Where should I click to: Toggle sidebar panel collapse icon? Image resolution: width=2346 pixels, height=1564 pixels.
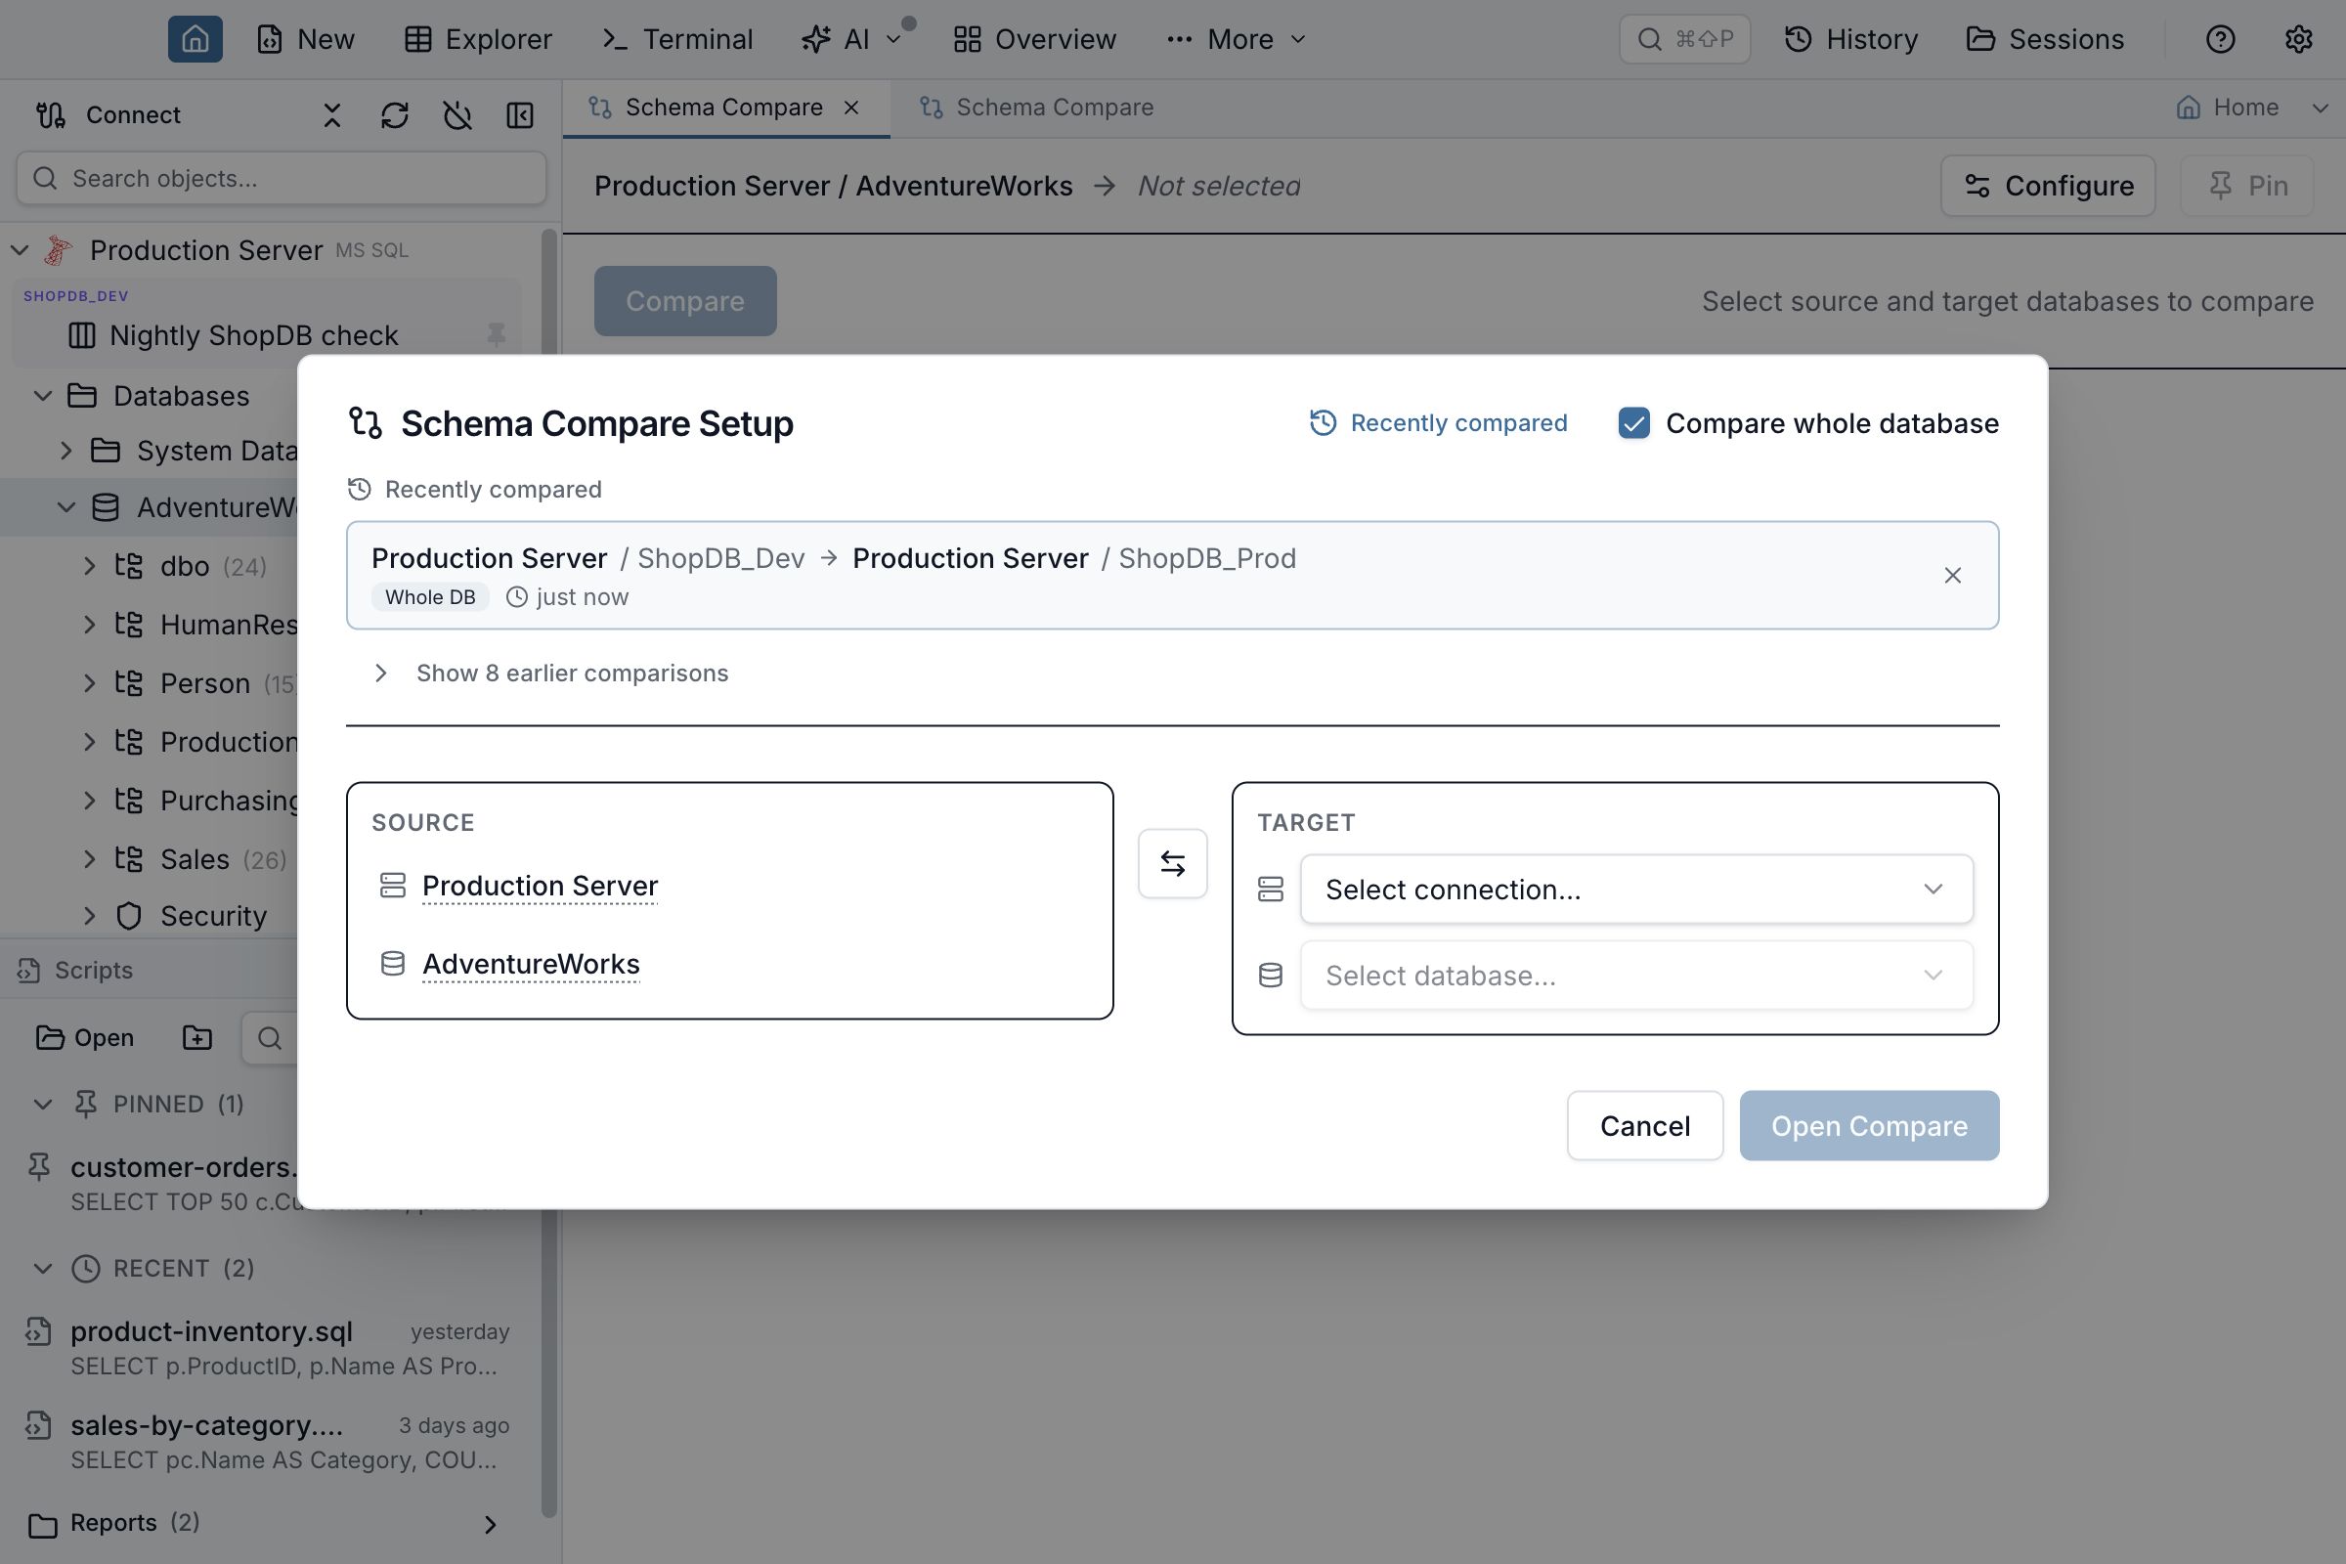(x=520, y=114)
